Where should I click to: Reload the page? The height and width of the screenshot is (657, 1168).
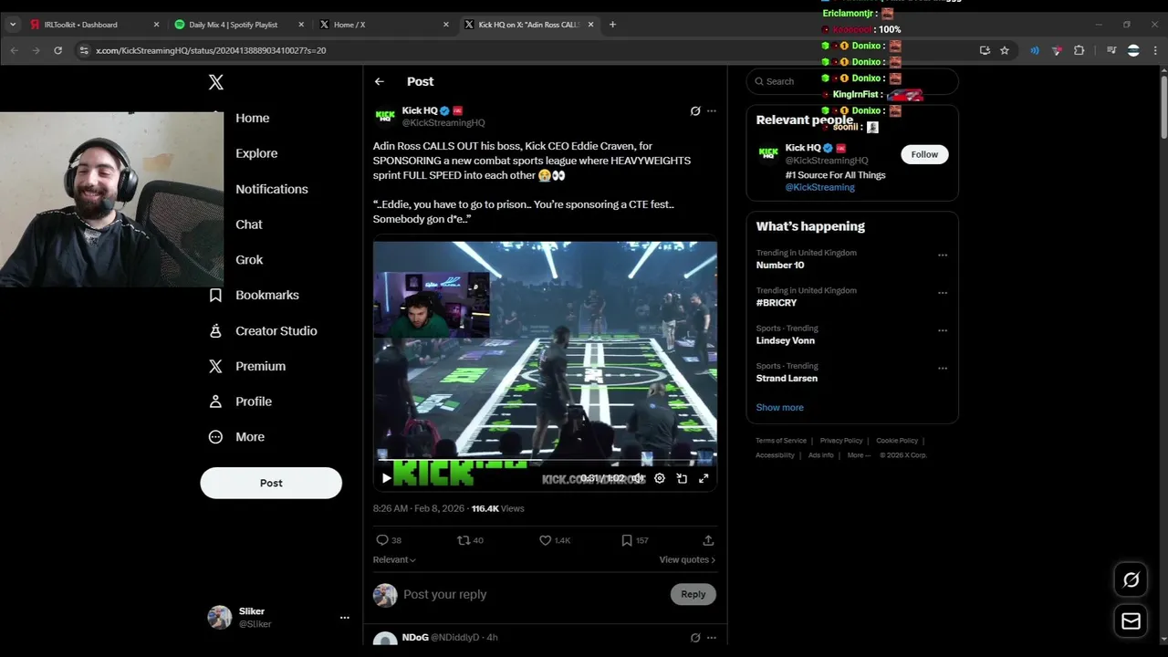coord(57,50)
